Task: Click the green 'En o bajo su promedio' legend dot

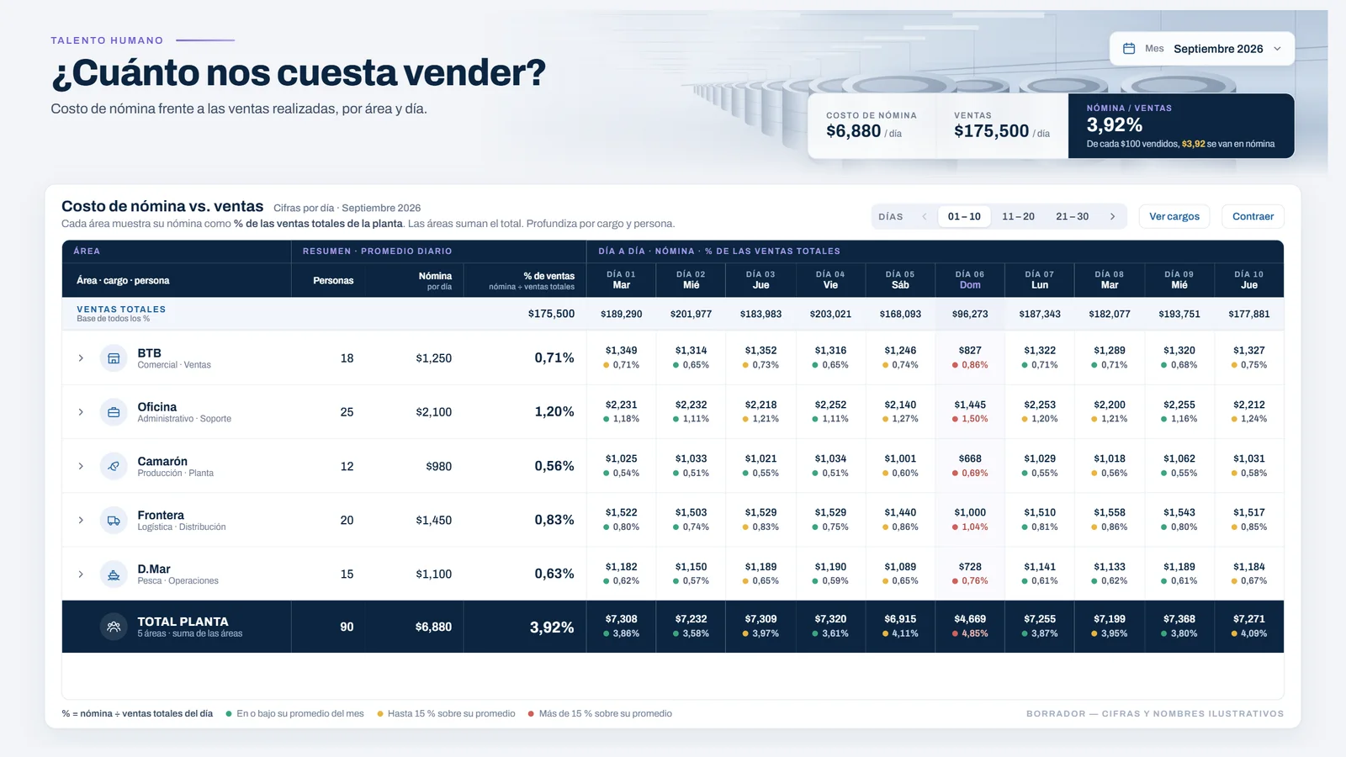Action: (229, 714)
